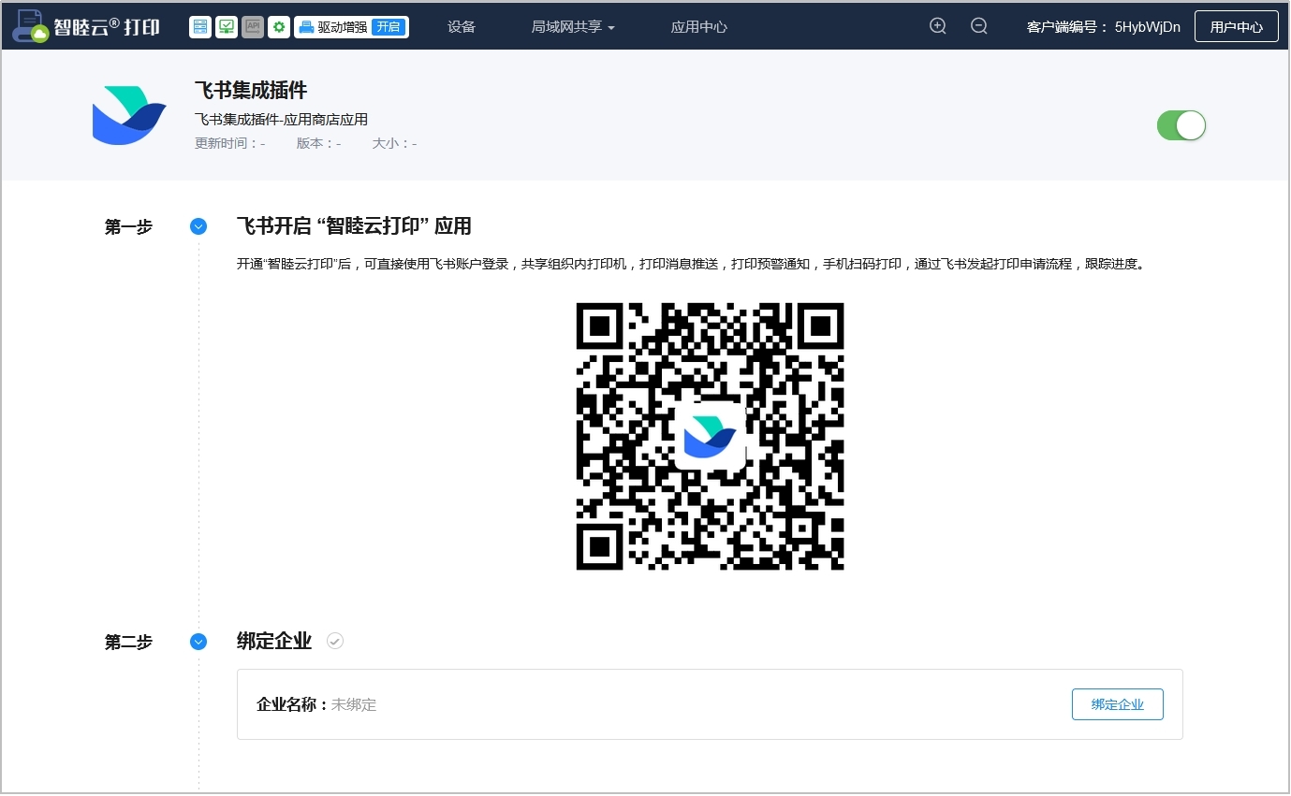This screenshot has width=1291, height=796.
Task: Open the 设备 menu
Action: [462, 27]
